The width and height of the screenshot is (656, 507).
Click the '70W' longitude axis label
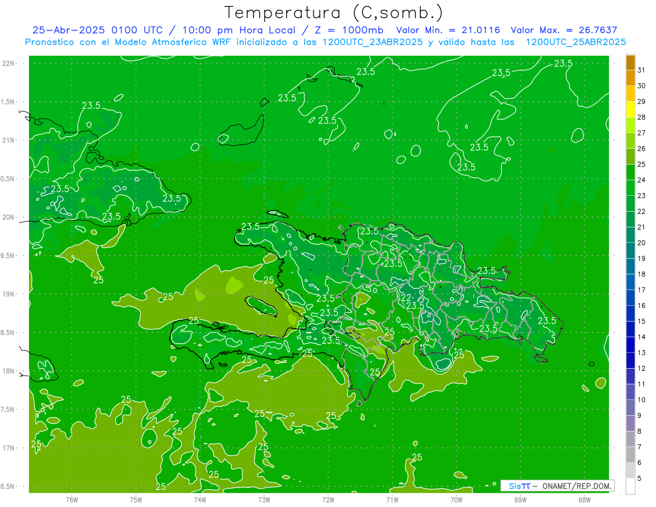pos(456,499)
